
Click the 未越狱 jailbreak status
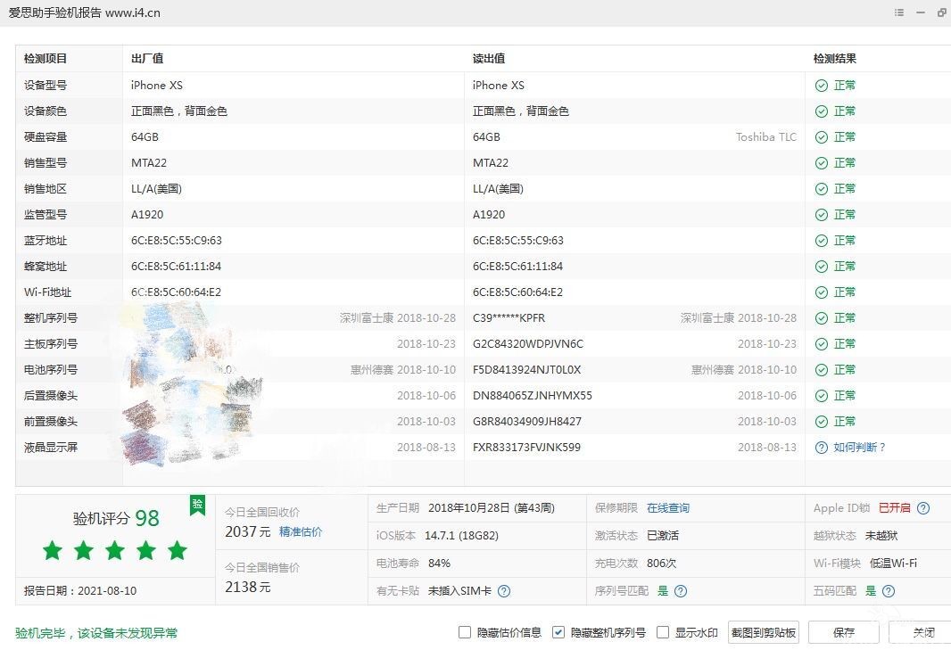click(881, 536)
